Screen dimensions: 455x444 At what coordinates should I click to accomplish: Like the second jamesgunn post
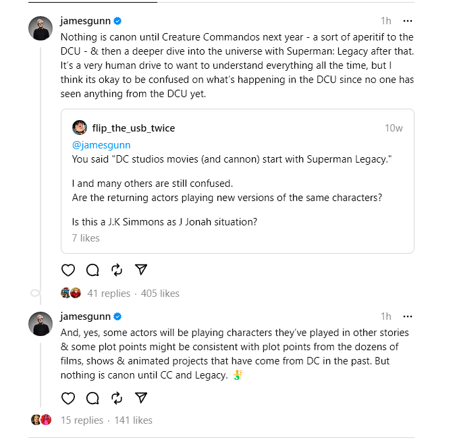tap(68, 397)
